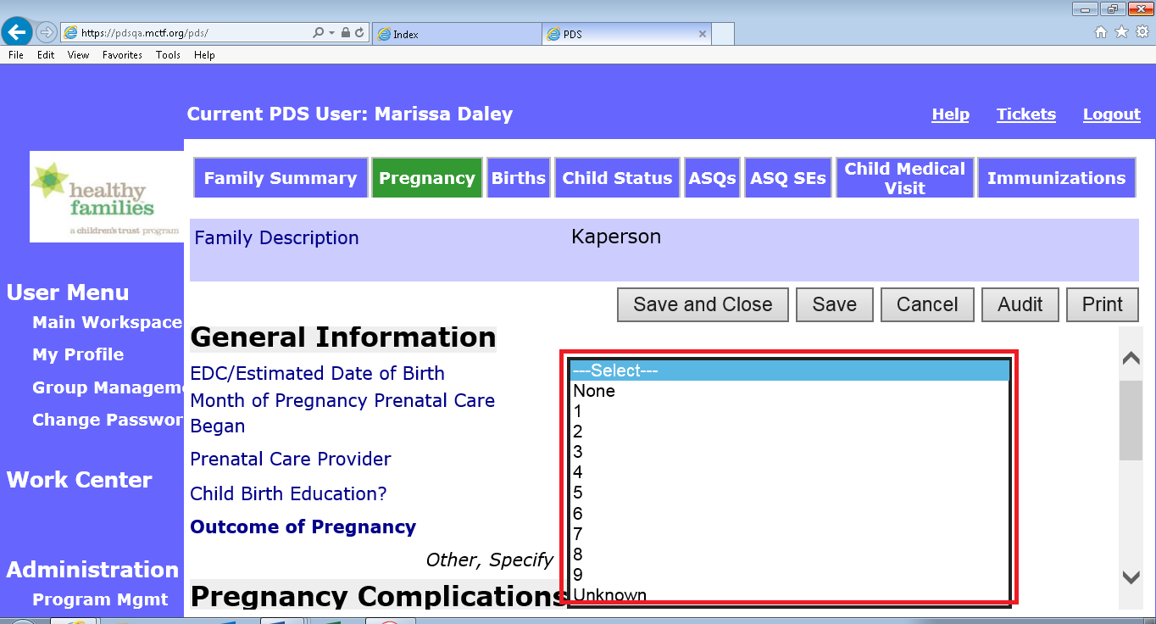Click the Outcome of Pregnancy label
This screenshot has height=624, width=1156.
303,526
